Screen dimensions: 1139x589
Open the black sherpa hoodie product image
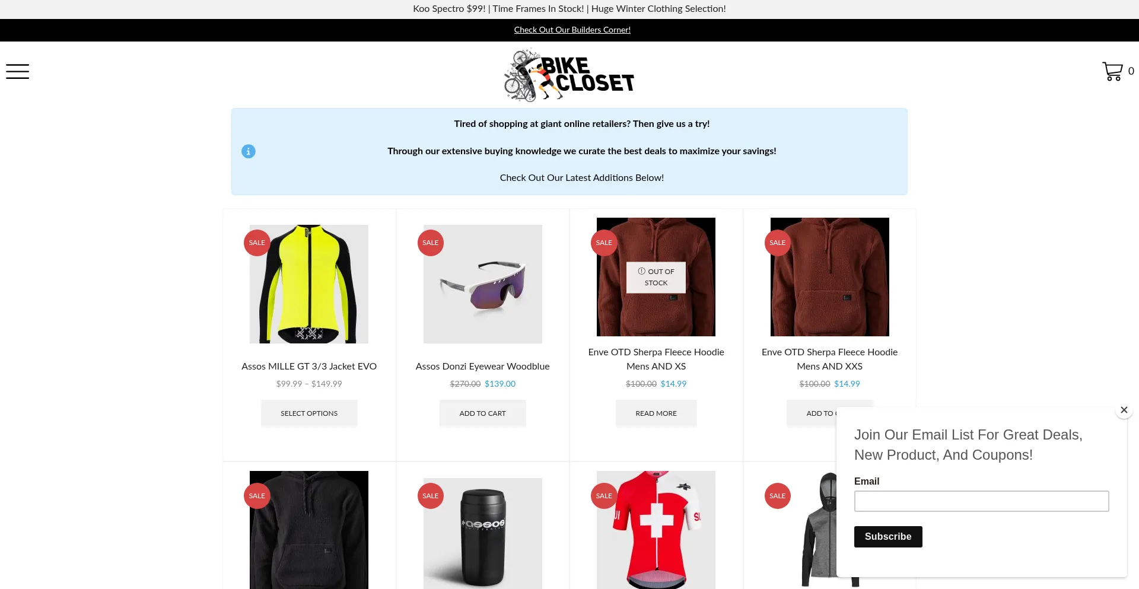coord(309,530)
